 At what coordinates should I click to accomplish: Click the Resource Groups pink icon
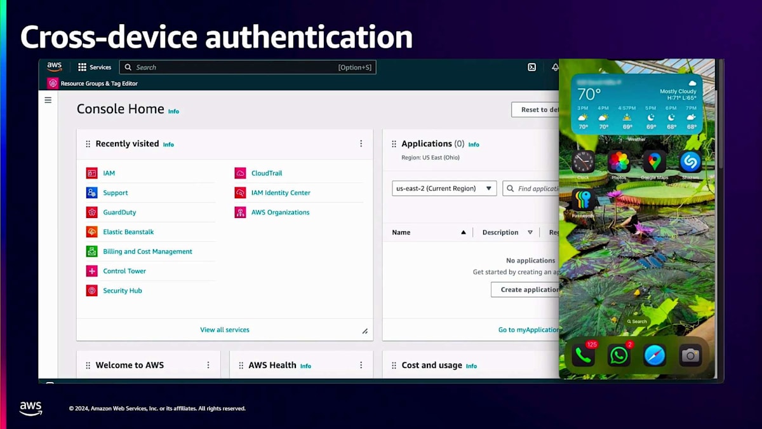53,83
